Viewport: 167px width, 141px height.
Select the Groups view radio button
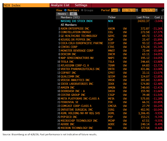pos(82,10)
